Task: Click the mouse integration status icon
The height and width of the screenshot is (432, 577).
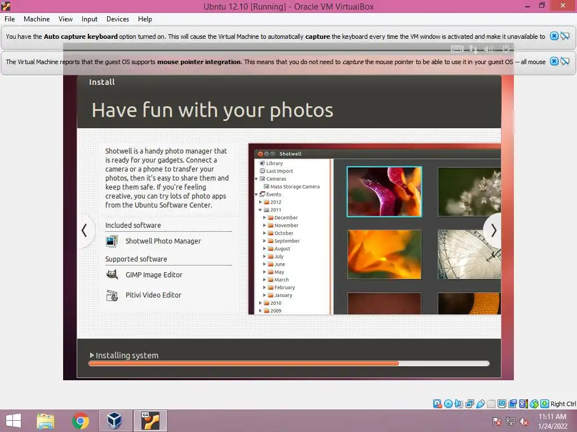Action: click(534, 404)
